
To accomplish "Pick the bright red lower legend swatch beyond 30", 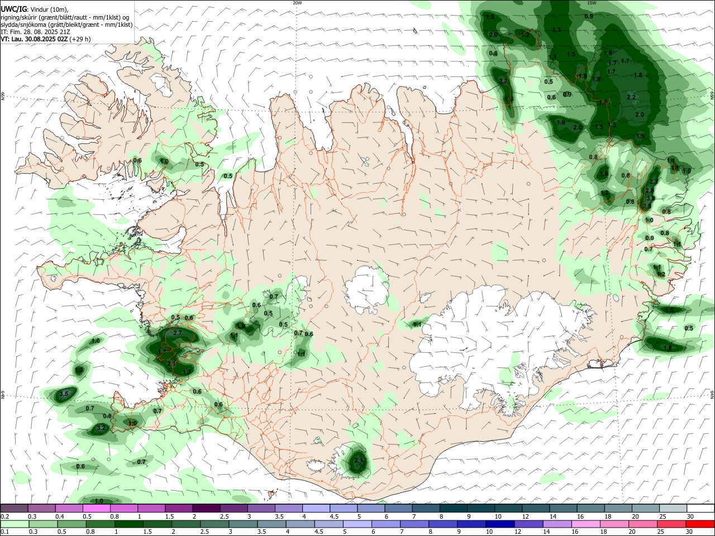I will pyautogui.click(x=700, y=524).
